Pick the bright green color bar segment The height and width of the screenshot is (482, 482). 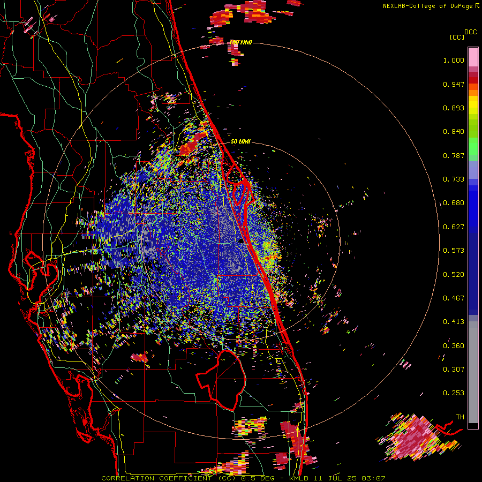[x=473, y=146]
